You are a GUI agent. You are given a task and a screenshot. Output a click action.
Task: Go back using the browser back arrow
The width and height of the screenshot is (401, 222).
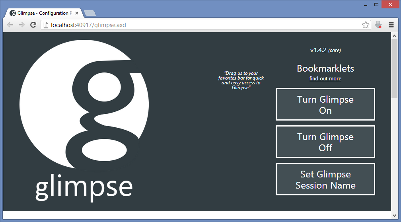10,25
